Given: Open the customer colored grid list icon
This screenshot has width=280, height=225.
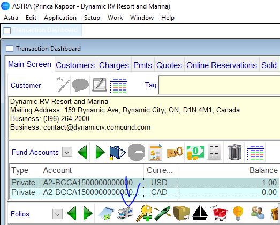Looking at the screenshot, I should tap(118, 85).
